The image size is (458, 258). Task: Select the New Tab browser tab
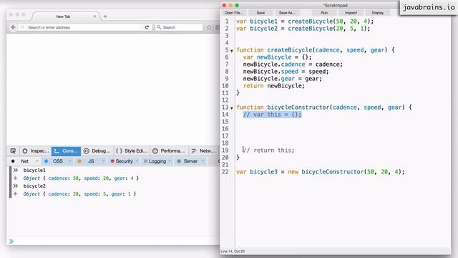64,16
